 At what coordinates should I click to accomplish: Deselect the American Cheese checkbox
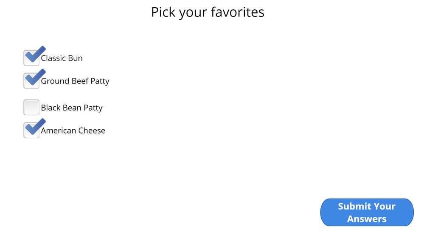point(31,130)
